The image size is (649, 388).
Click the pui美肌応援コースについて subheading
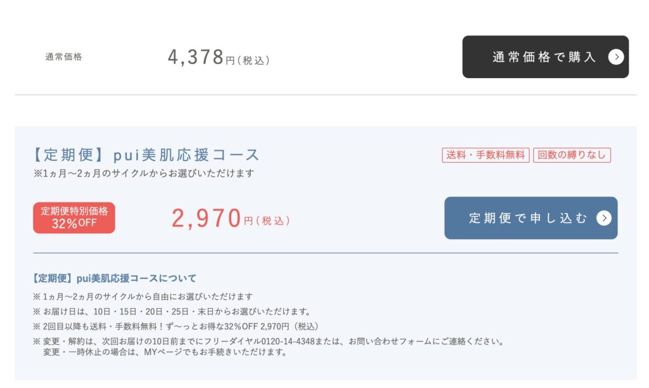tap(114, 278)
